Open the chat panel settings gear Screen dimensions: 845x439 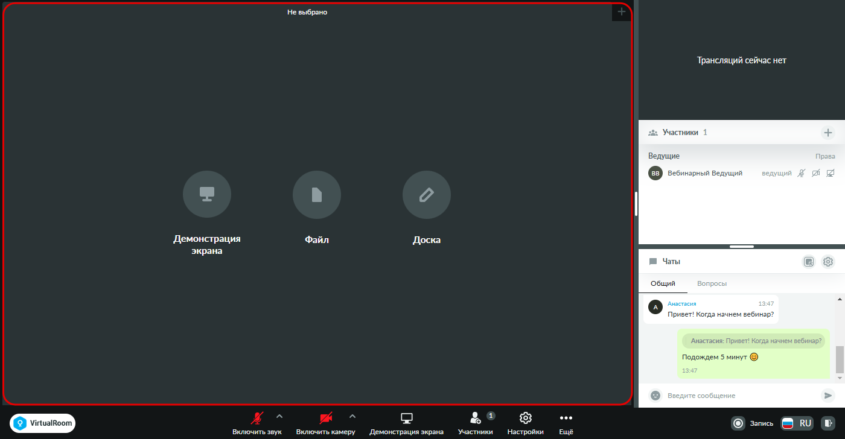pyautogui.click(x=828, y=262)
